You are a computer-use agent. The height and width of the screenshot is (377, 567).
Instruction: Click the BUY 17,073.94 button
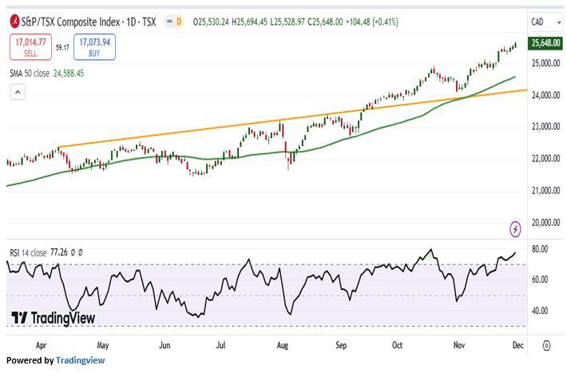coord(94,48)
